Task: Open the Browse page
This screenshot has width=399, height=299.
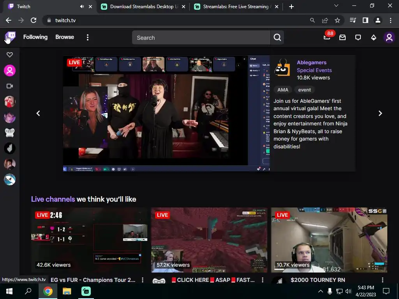Action: coord(65,37)
